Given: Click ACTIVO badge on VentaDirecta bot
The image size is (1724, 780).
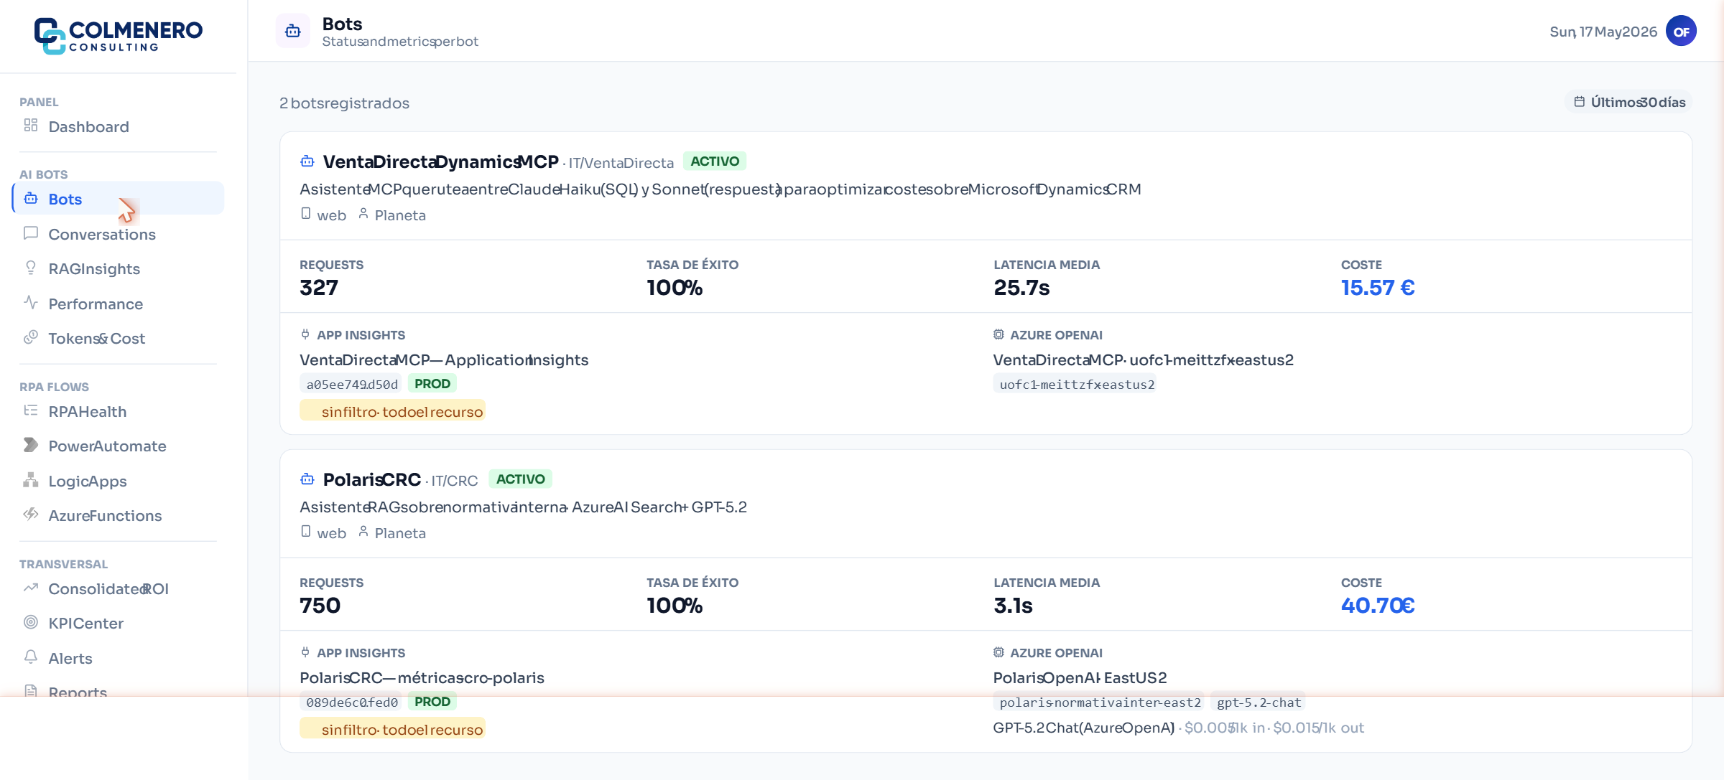Looking at the screenshot, I should [714, 161].
